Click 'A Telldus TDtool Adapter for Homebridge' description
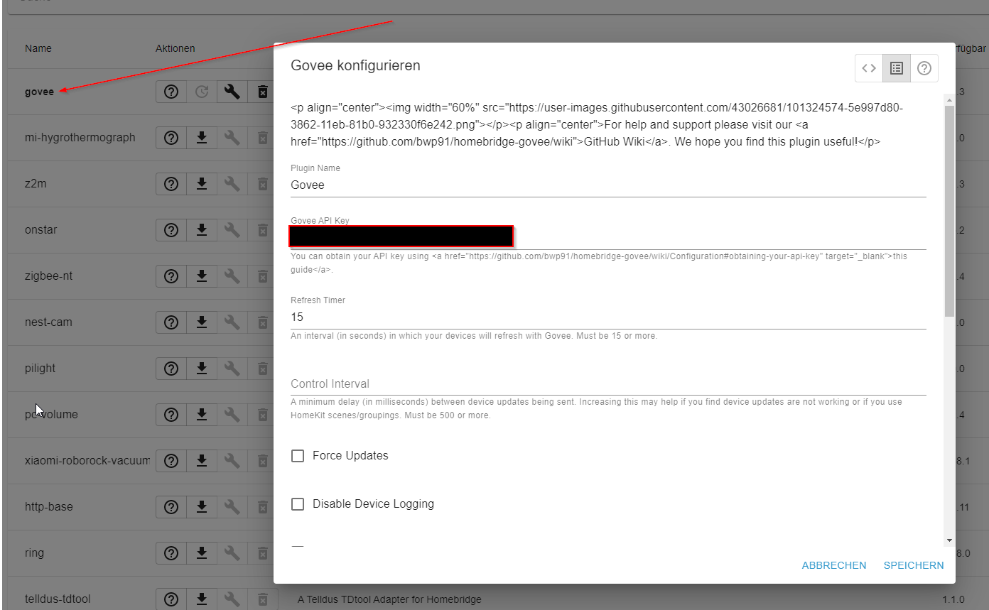The width and height of the screenshot is (989, 610). [389, 599]
